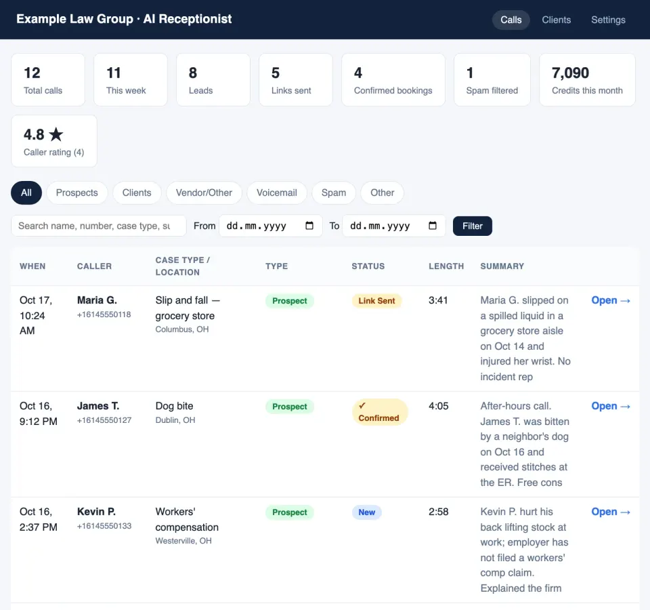
Task: Choose the Other filter chip
Action: (382, 192)
